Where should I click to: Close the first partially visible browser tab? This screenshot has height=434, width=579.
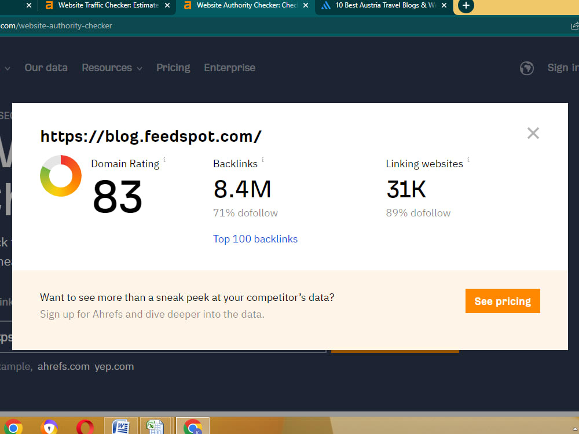(29, 6)
